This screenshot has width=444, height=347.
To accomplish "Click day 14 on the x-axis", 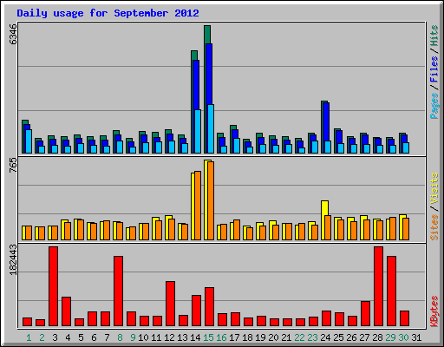I will [195, 337].
